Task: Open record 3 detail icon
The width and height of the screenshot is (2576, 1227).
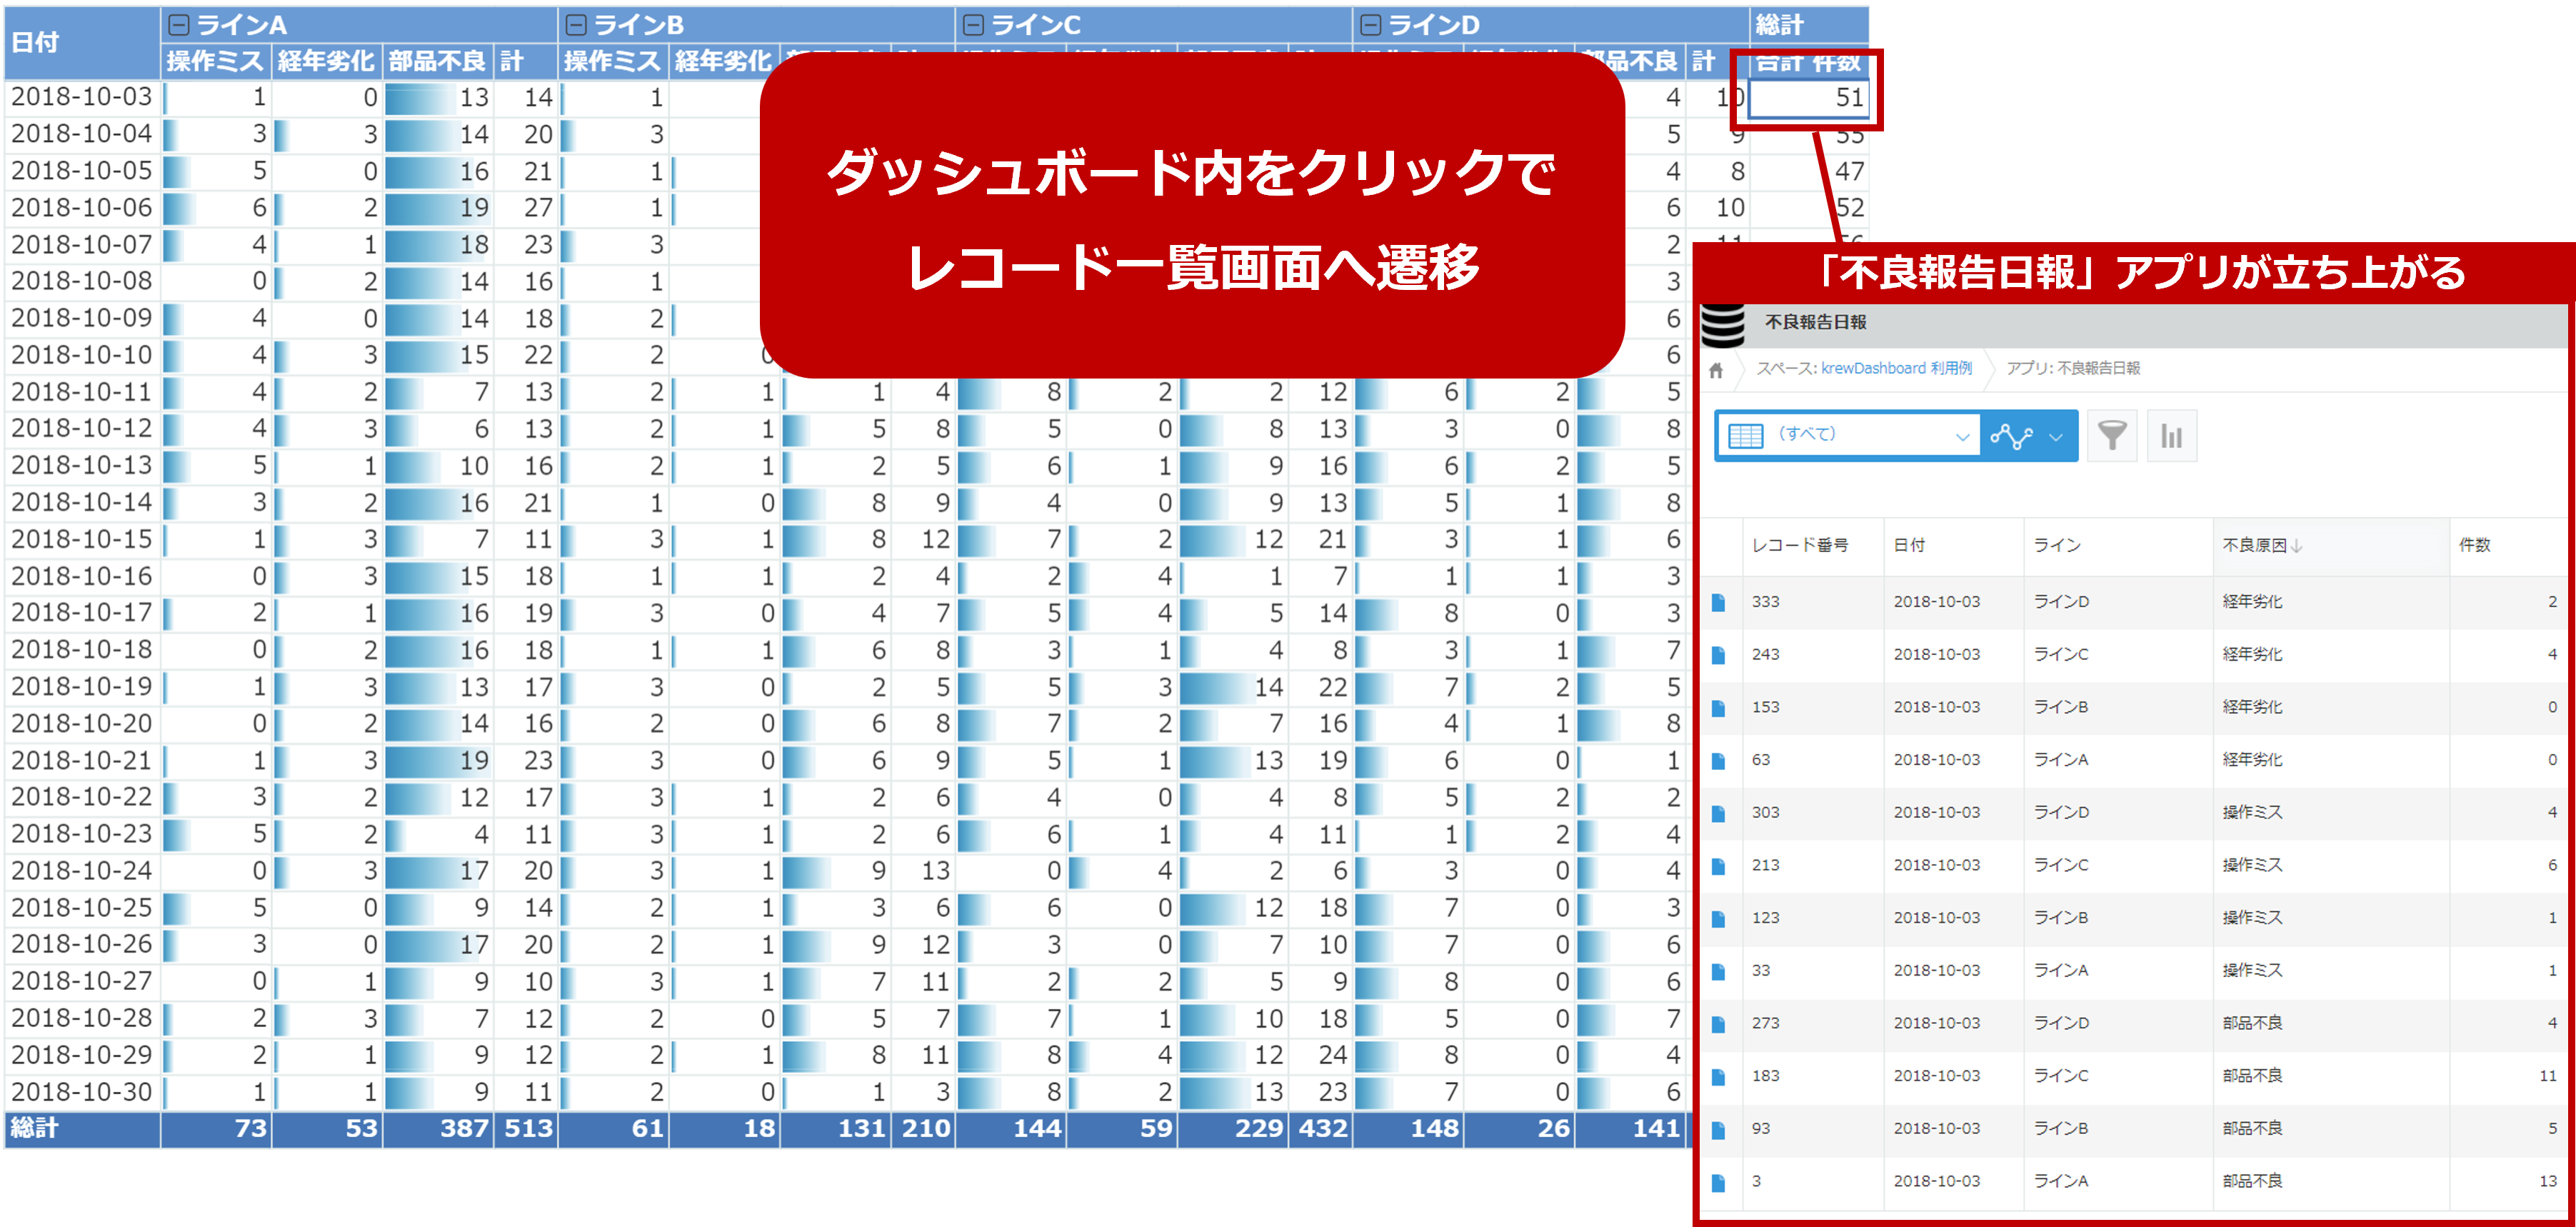Action: [x=1718, y=1182]
